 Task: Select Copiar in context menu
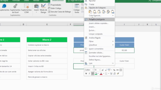pyautogui.click(x=99, y=4)
